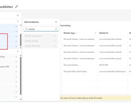
Task: Select the Mobile Web URL option
Action: click(x=40, y=46)
